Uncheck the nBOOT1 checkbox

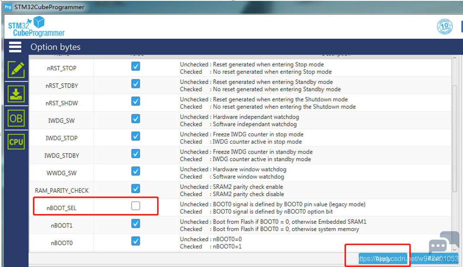(x=135, y=223)
